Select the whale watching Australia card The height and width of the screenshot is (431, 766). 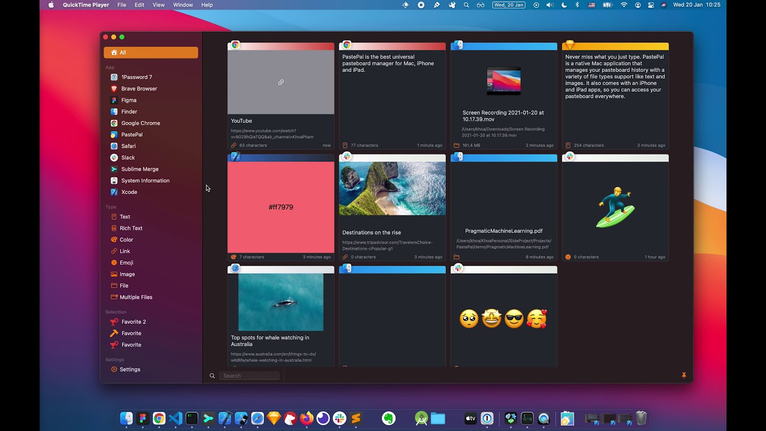pos(281,316)
